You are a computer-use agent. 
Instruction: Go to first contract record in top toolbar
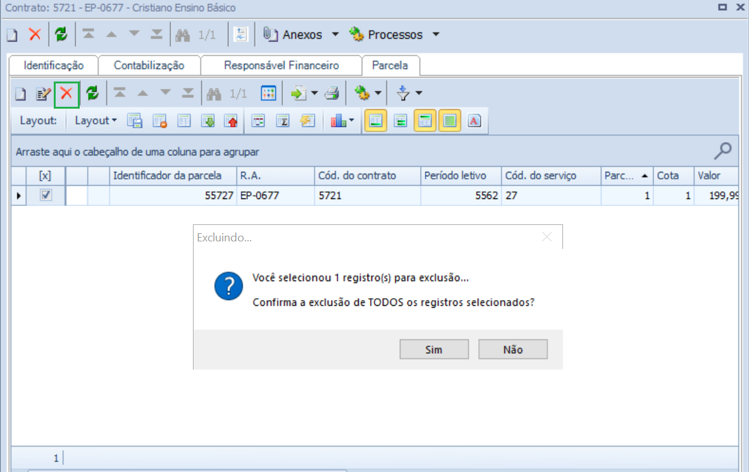89,34
